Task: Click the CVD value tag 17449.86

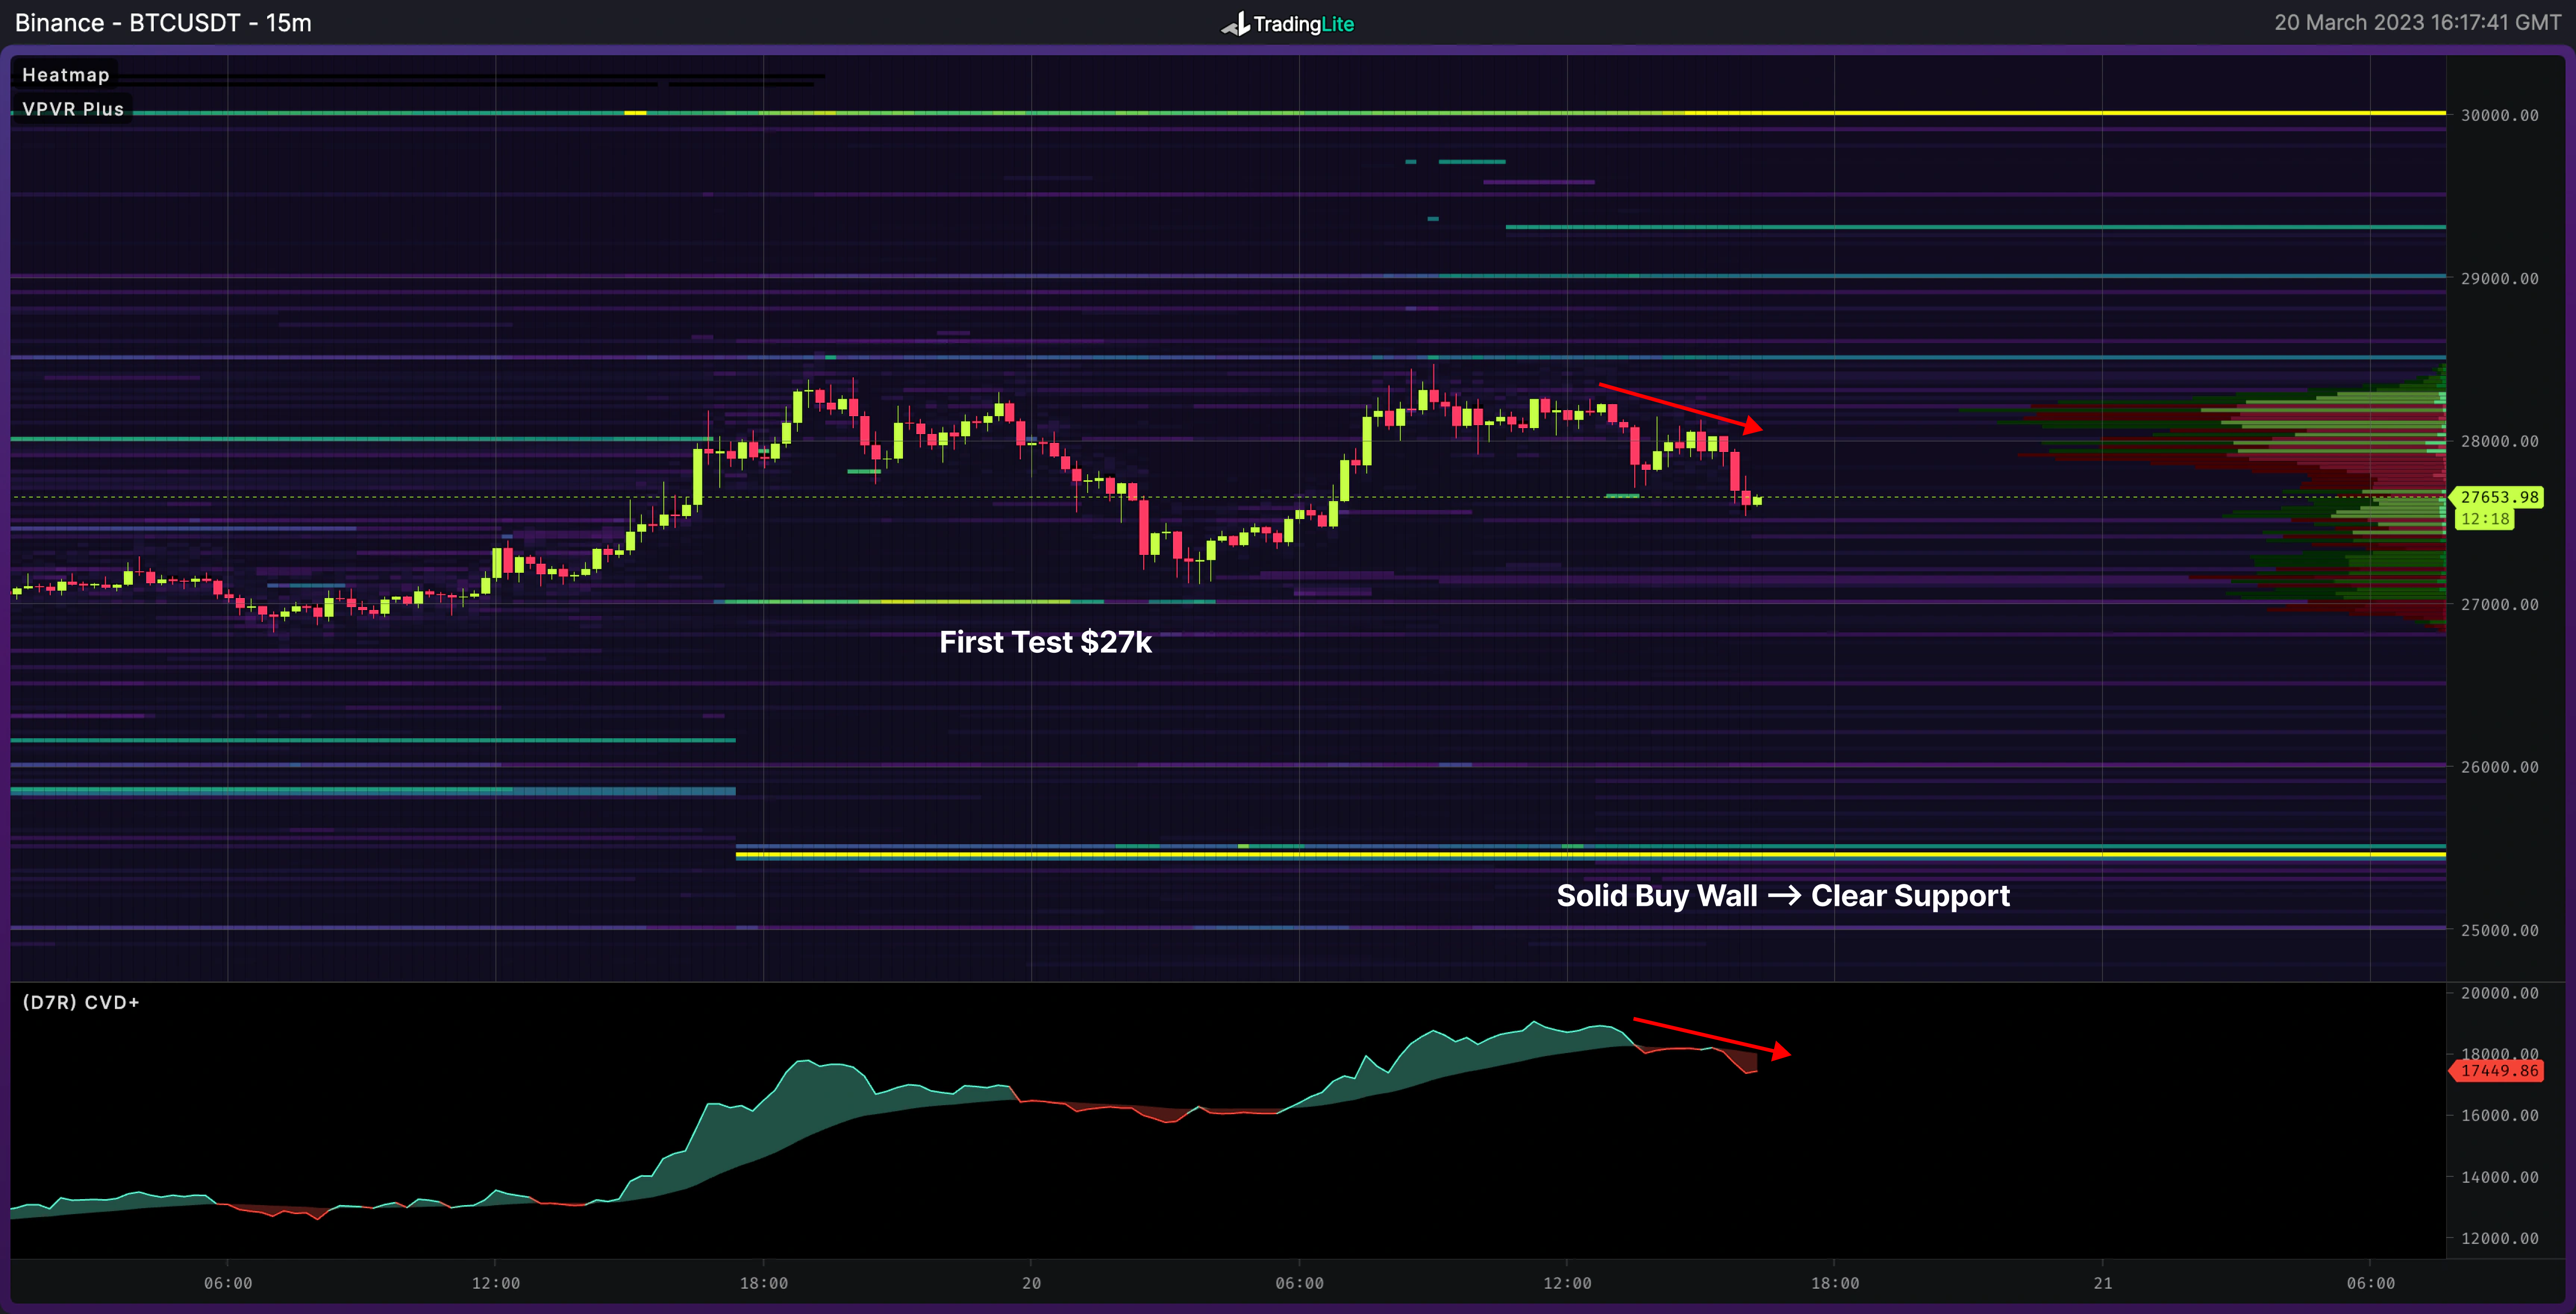Action: click(2498, 1070)
